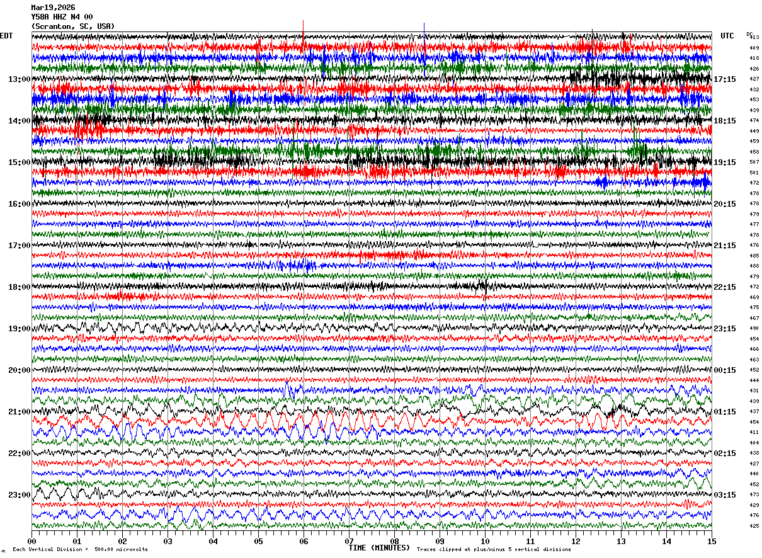This screenshot has width=762, height=558.
Task: Click minute tick label 00 on axis
Action: [x=31, y=541]
